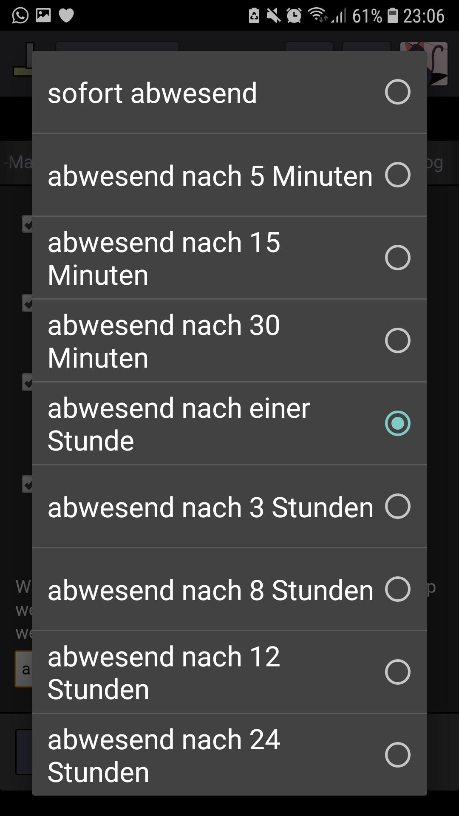Select abwesend nach 24 Stunden radio button
This screenshot has height=816, width=459.
(x=397, y=755)
